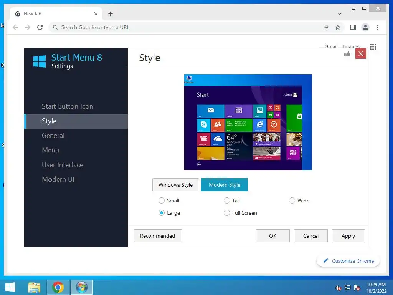
Task: Click the search magnifier icon in address bar
Action: (55, 27)
